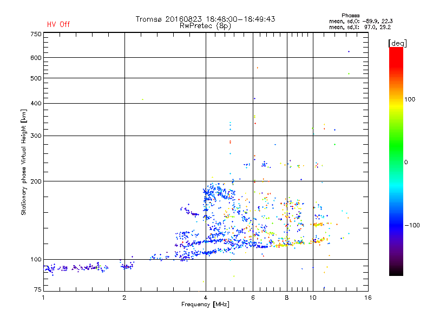Click the red 'HV Off' label
Viewport: 433px width, 324px height.
pyautogui.click(x=58, y=24)
